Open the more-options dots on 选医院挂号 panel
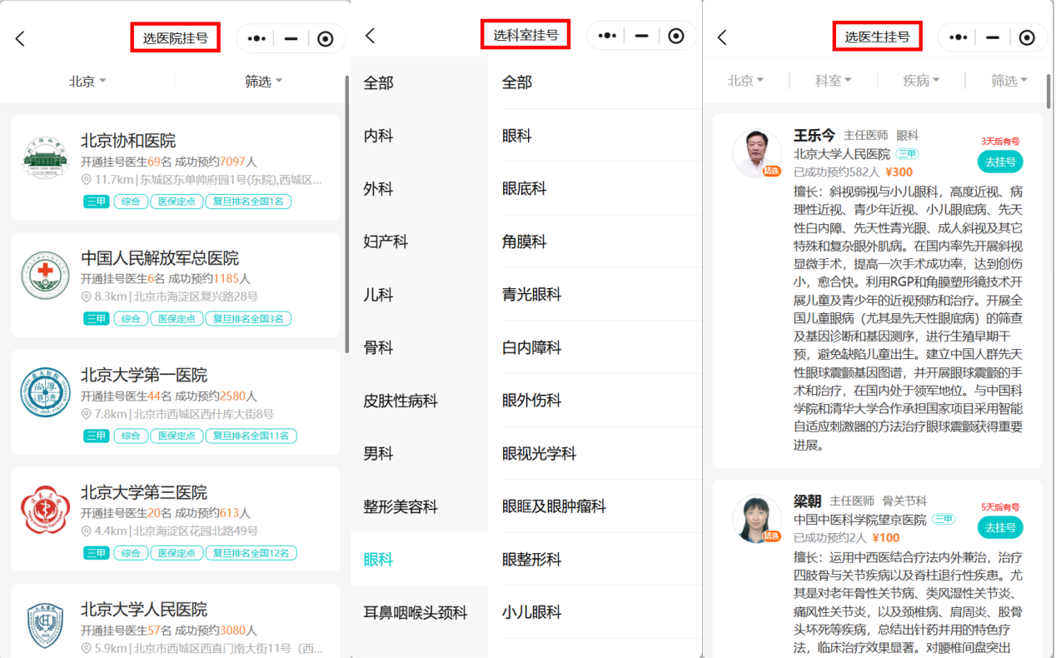Viewport: 1056px width, 658px height. (257, 38)
